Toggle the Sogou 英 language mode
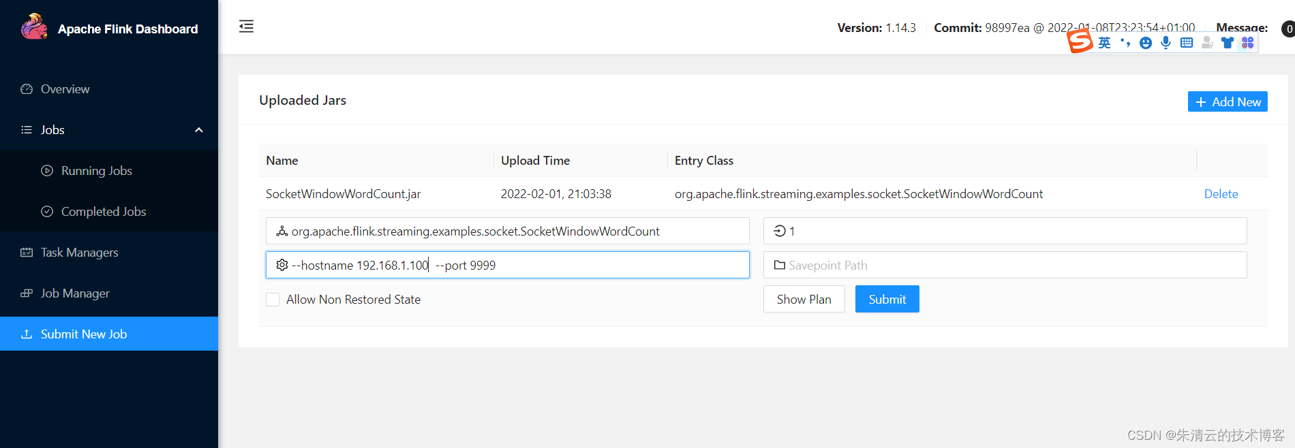1295x448 pixels. pos(1105,43)
